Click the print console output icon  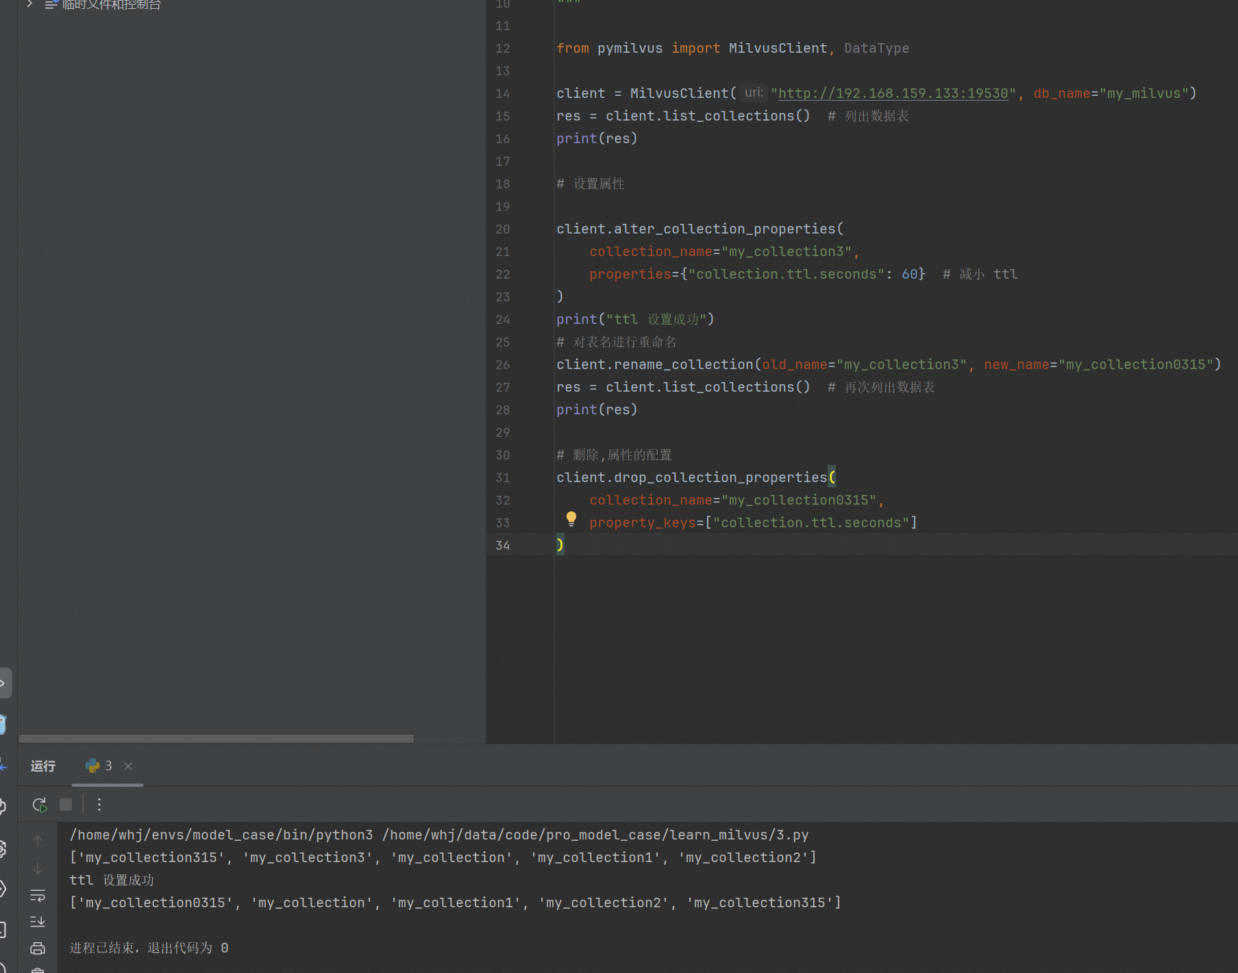tap(38, 948)
